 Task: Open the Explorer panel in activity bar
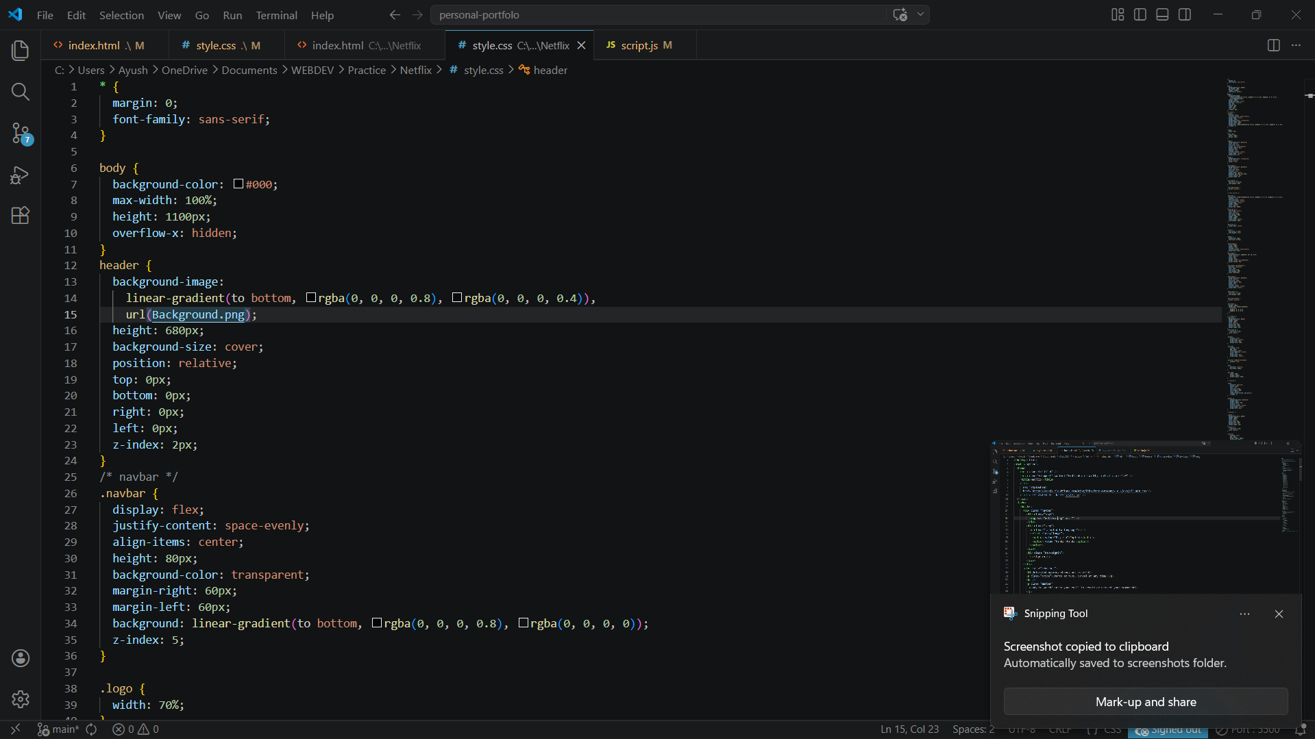pos(21,51)
